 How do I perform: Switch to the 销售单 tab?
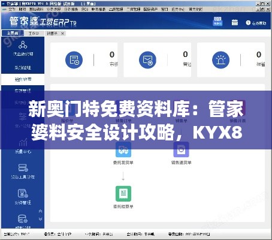52,34
